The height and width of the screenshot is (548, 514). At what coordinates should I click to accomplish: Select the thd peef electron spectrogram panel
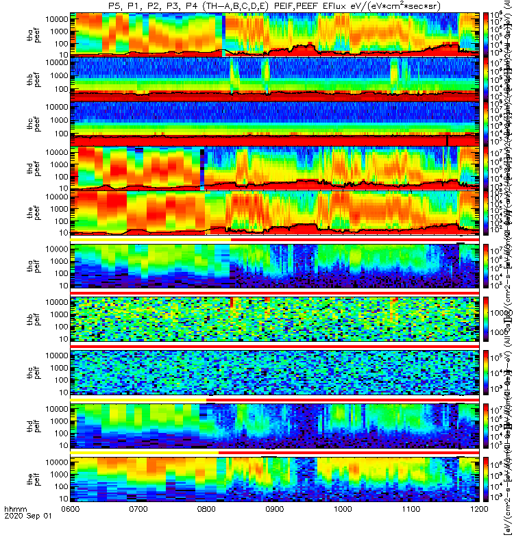275,169
